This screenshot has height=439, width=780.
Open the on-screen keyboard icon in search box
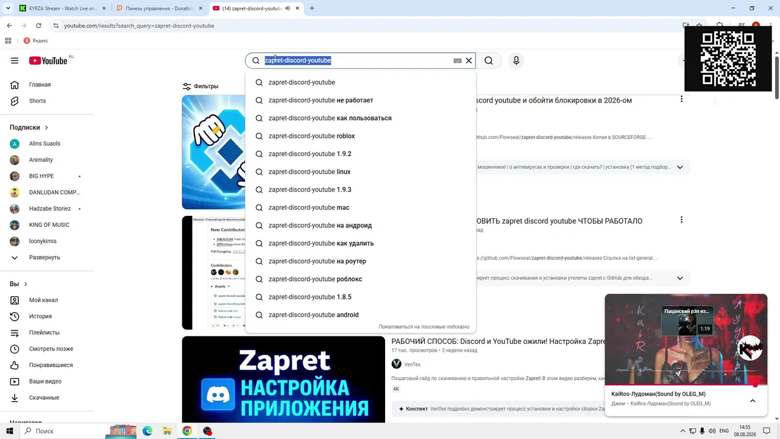[458, 60]
